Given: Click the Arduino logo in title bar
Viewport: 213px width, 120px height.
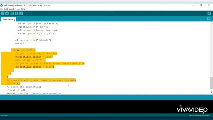Looking at the screenshot, I should click(1, 5).
